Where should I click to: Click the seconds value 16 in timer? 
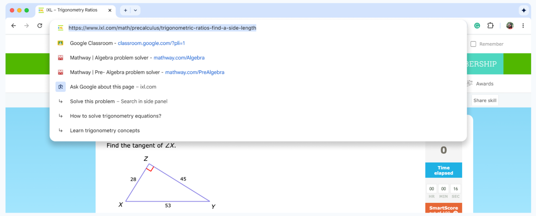(456, 189)
